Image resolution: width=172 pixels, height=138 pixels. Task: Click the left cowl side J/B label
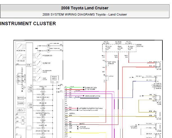(x=112, y=63)
